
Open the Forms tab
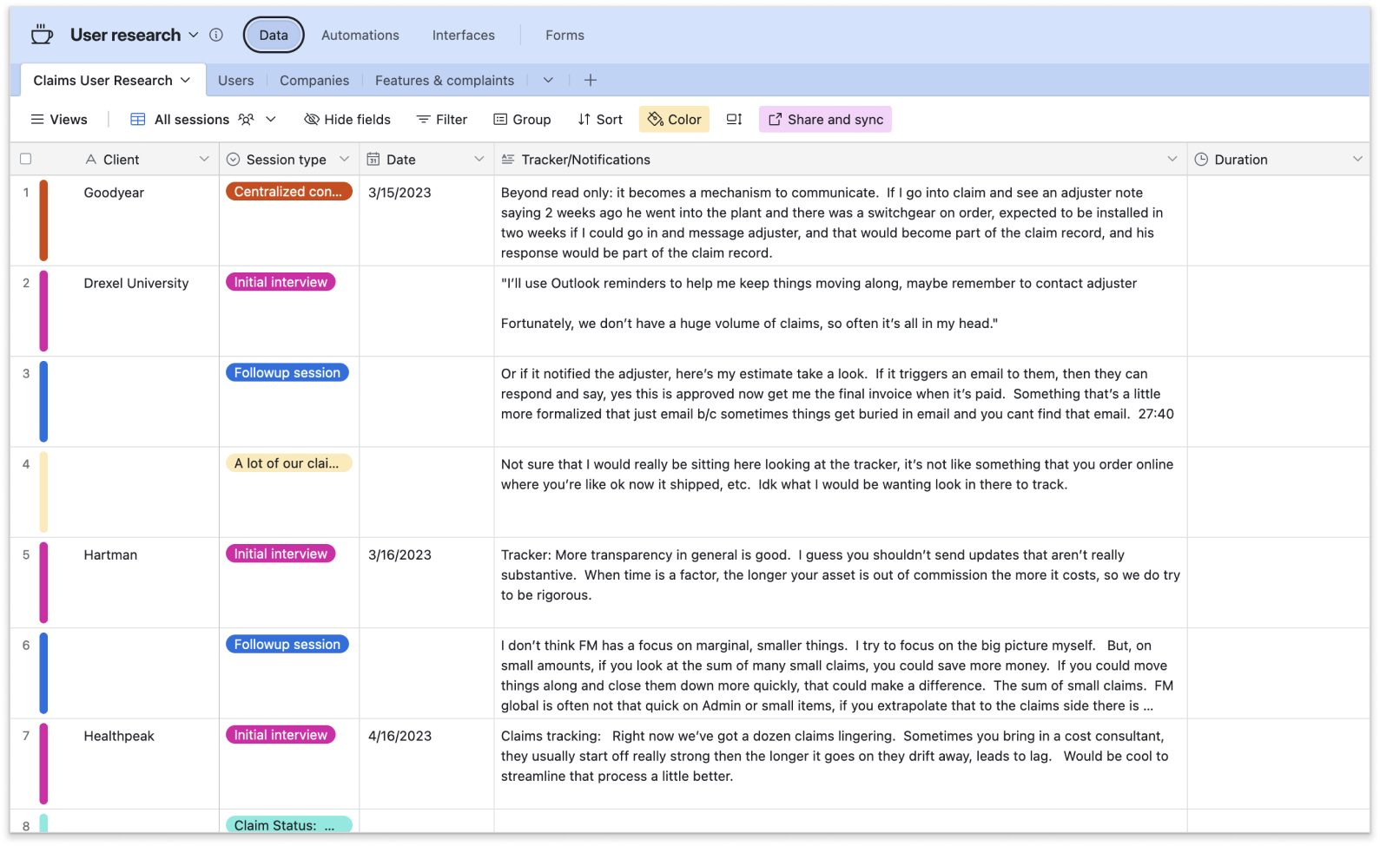[565, 35]
